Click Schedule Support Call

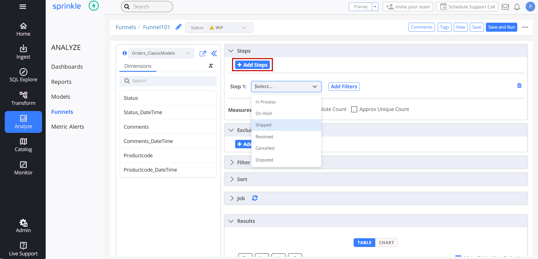(467, 7)
